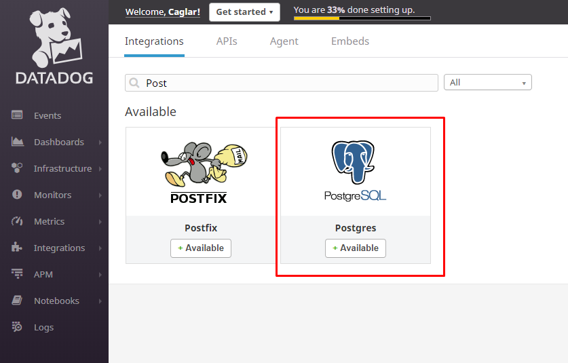Screen dimensions: 568x363
Task: Click the Integrations puzzle icon in sidebar
Action: pyautogui.click(x=17, y=248)
